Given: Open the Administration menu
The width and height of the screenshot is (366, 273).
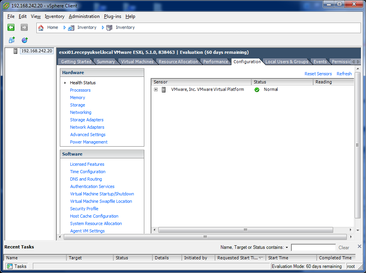Looking at the screenshot, I should (x=84, y=16).
